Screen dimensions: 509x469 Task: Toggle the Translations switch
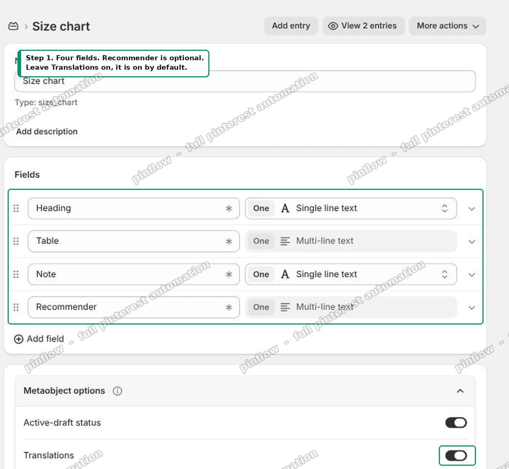coord(456,456)
